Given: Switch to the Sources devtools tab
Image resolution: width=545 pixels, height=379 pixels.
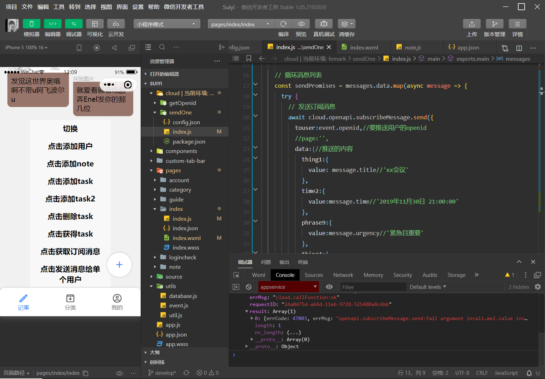Looking at the screenshot, I should click(x=314, y=275).
